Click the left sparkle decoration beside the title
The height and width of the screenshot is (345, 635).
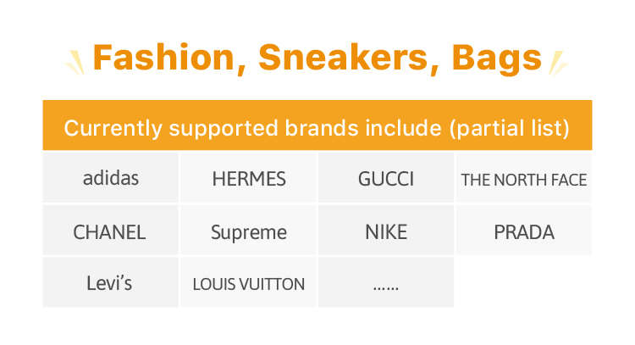[77, 61]
